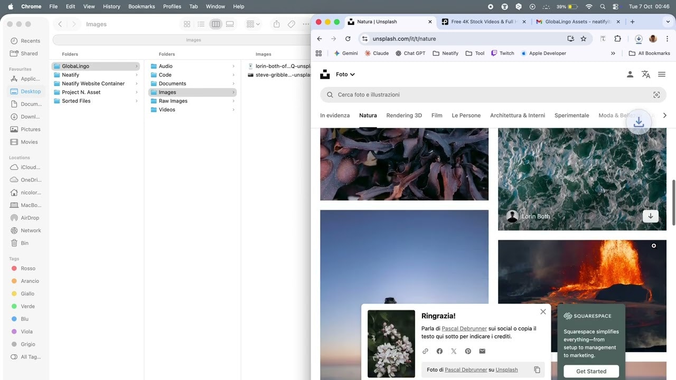Click the Squarespace Get Started button
Viewport: 676px width, 380px height.
(x=591, y=371)
